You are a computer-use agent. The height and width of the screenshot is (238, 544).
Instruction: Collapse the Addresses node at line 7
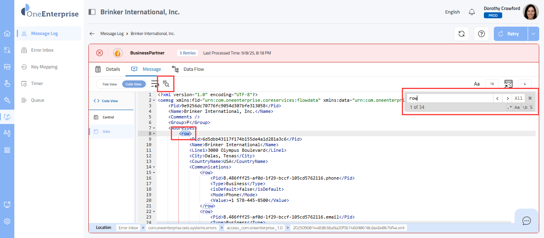154,128
